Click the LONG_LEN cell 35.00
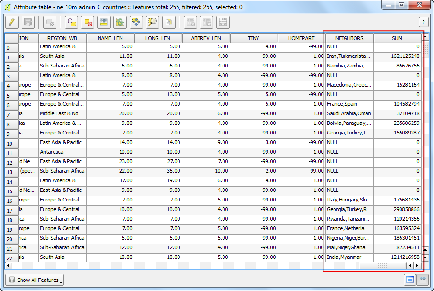 tap(158, 171)
